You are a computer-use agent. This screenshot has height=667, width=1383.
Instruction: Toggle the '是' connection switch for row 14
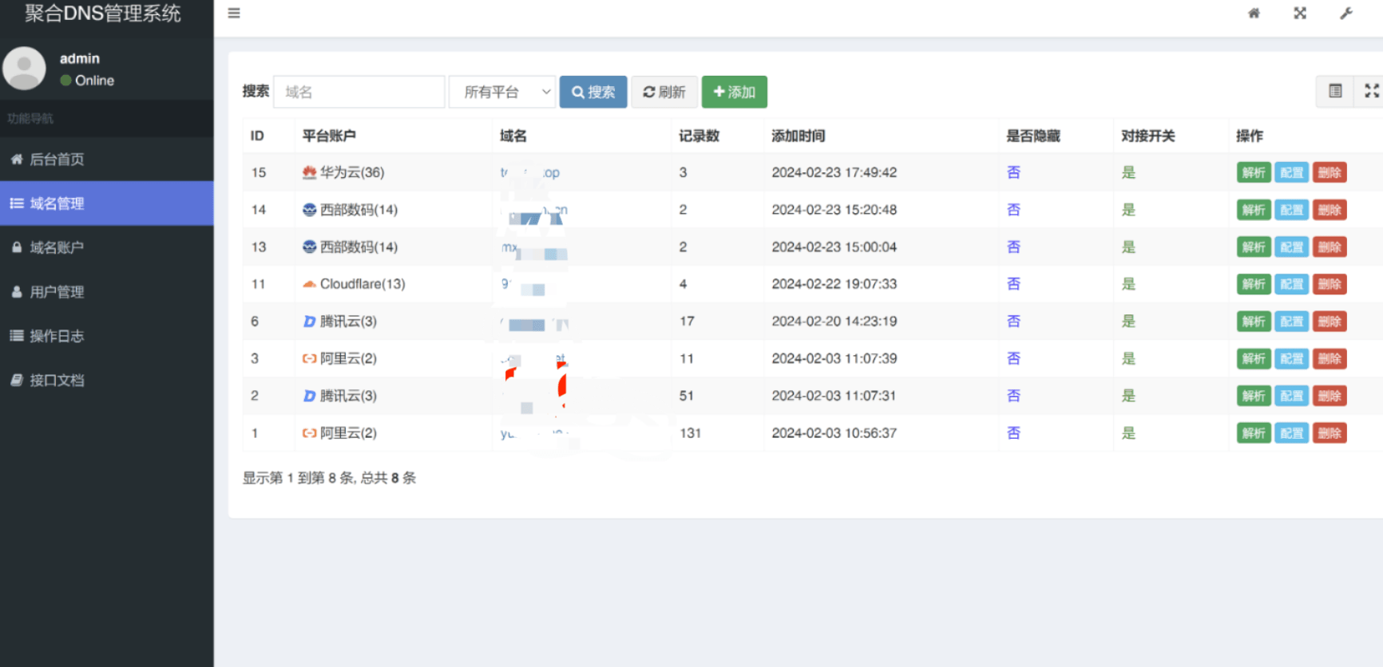point(1128,210)
